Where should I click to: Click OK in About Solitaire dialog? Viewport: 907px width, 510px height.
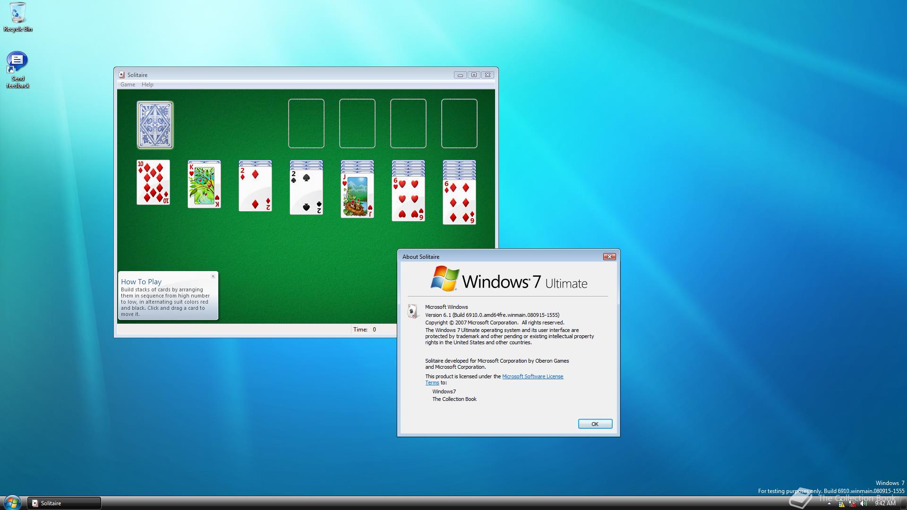point(595,424)
